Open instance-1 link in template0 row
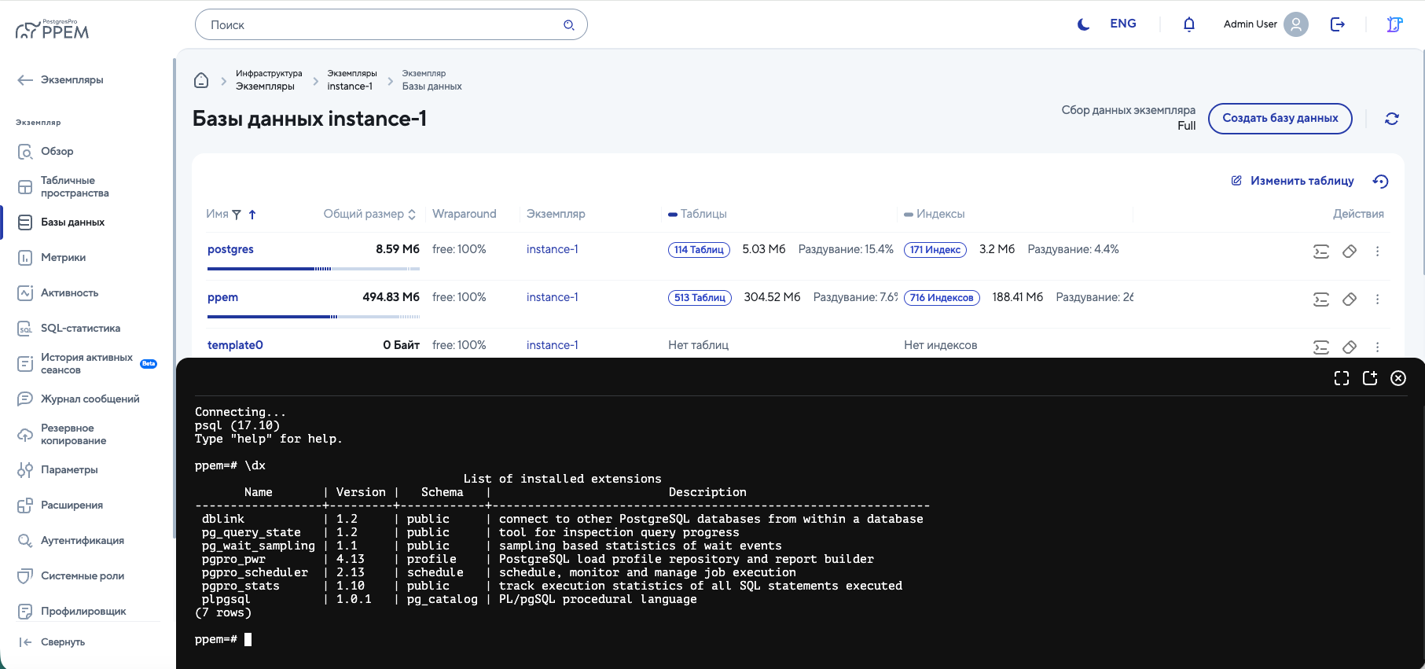The image size is (1425, 669). coord(553,345)
